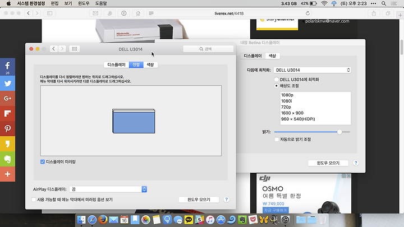The width and height of the screenshot is (404, 227).
Task: Share page on Twitter sidebar icon
Action: tap(7, 84)
